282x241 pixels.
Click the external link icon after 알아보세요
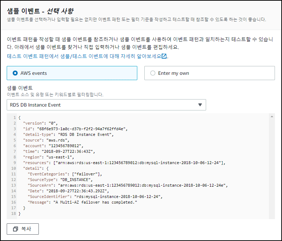pos(164,56)
